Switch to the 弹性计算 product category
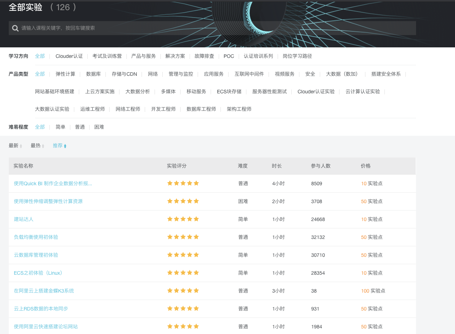455x334 pixels. coord(65,74)
